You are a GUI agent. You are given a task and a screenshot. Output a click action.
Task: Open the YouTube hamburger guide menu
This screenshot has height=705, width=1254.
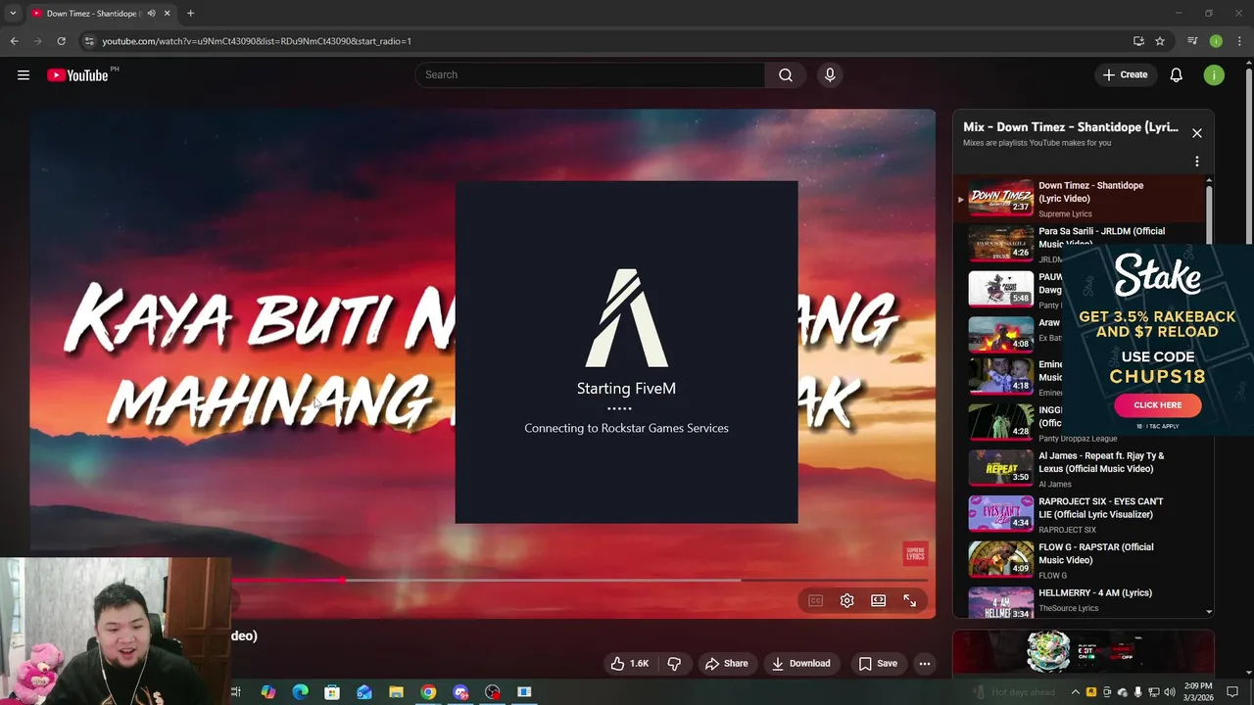click(24, 75)
